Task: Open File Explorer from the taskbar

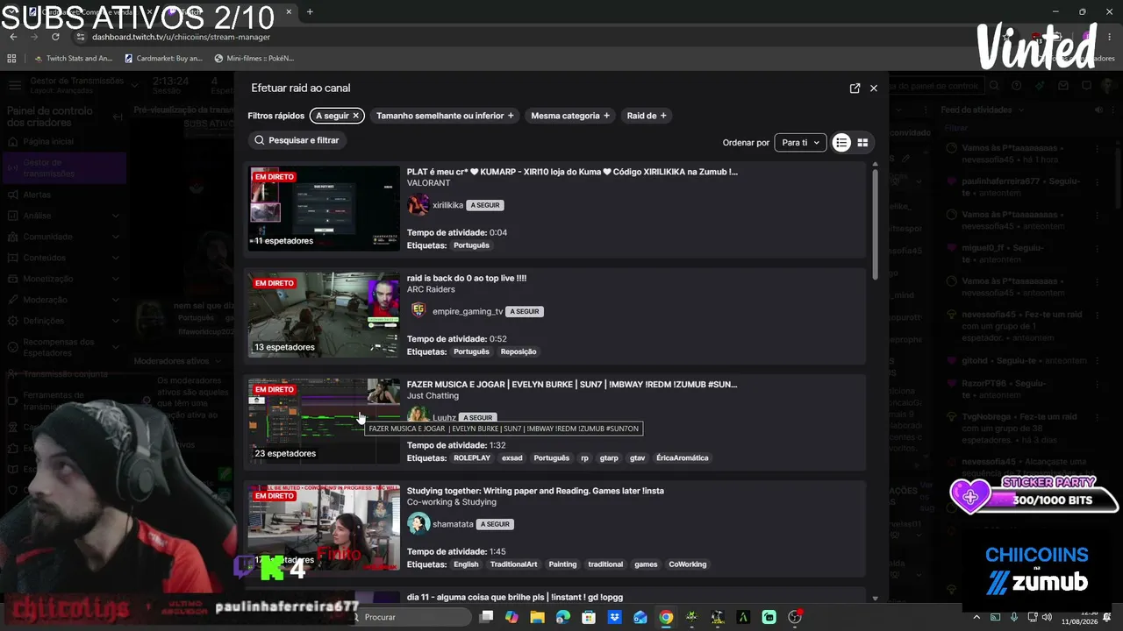Action: 537,617
